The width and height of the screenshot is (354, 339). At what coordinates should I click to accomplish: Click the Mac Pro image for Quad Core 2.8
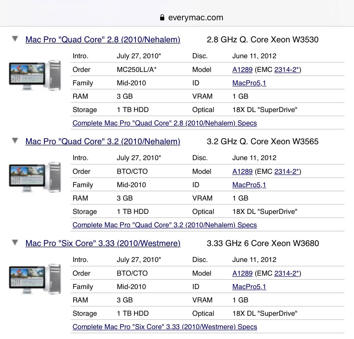click(x=35, y=75)
